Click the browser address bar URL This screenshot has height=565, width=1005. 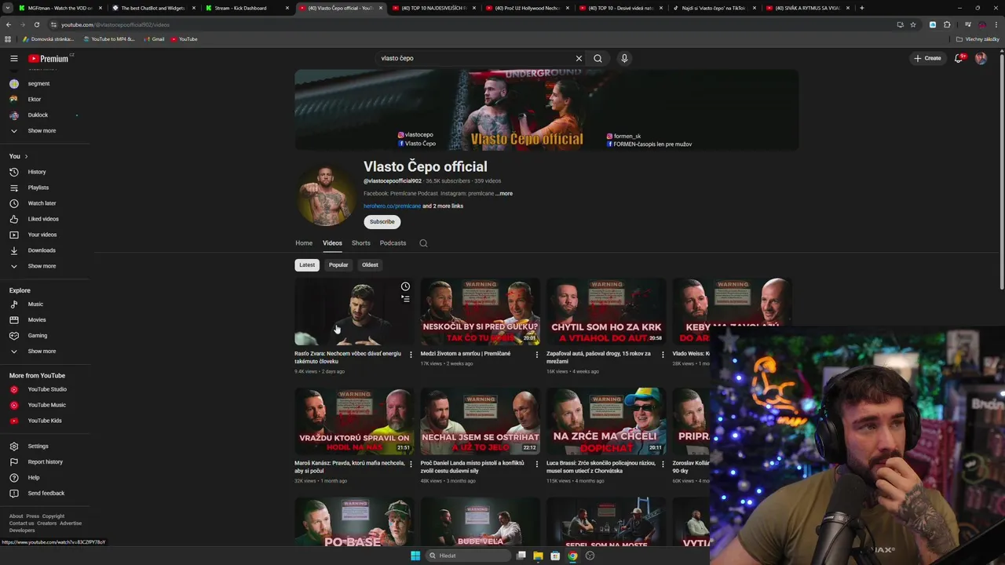(x=115, y=24)
